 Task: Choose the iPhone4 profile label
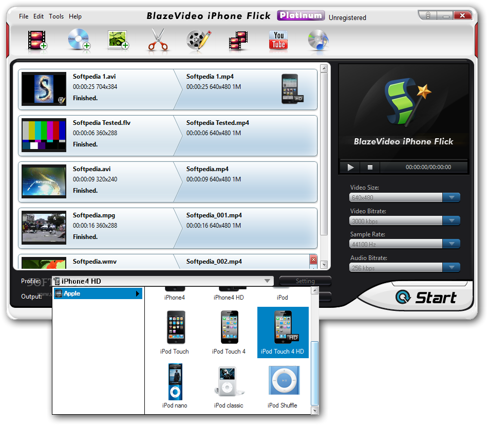(175, 298)
